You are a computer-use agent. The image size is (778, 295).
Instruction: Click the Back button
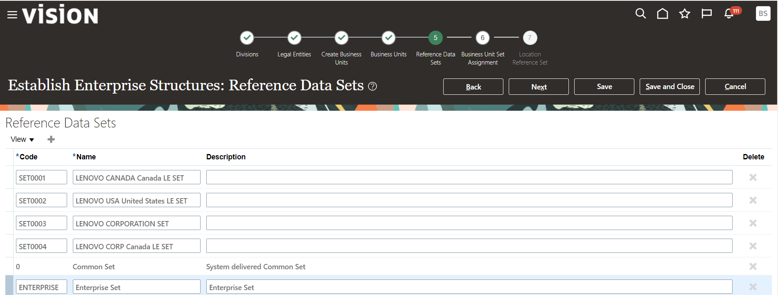pos(473,87)
